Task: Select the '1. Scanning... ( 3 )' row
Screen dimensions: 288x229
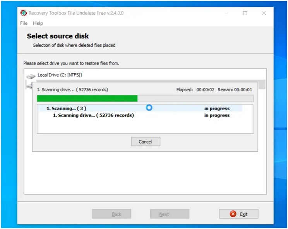Action: pos(140,108)
